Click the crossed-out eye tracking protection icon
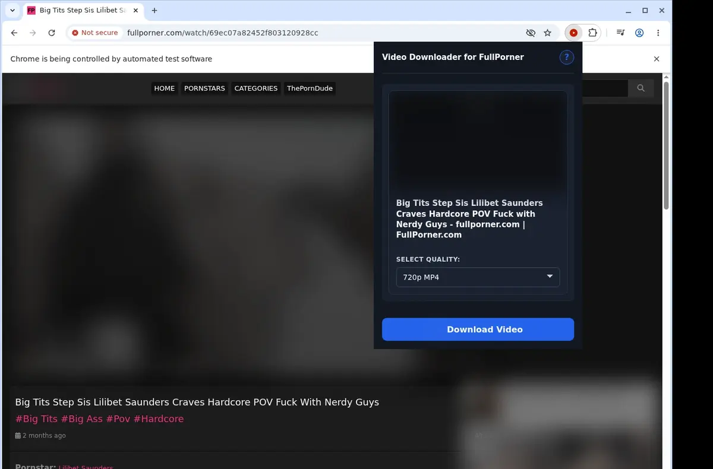This screenshot has width=713, height=469. pyautogui.click(x=531, y=33)
